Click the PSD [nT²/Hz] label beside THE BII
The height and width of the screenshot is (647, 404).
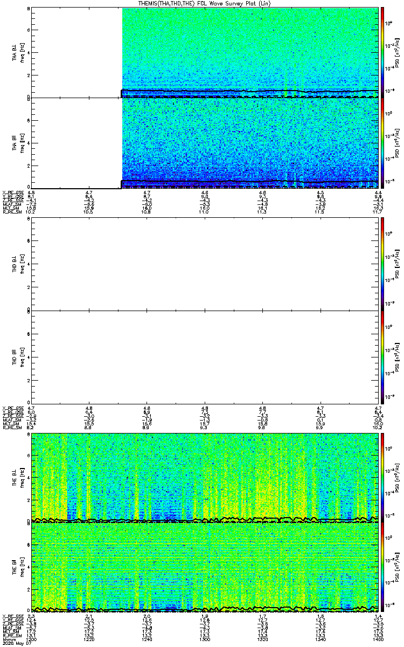pos(397,568)
